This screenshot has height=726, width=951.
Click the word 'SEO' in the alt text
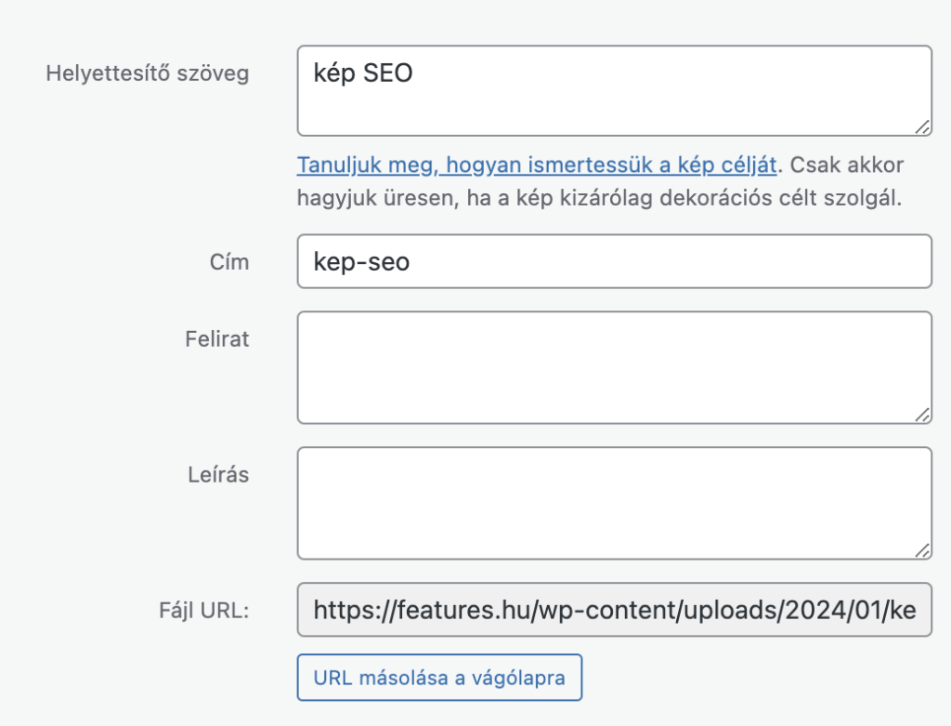click(387, 73)
